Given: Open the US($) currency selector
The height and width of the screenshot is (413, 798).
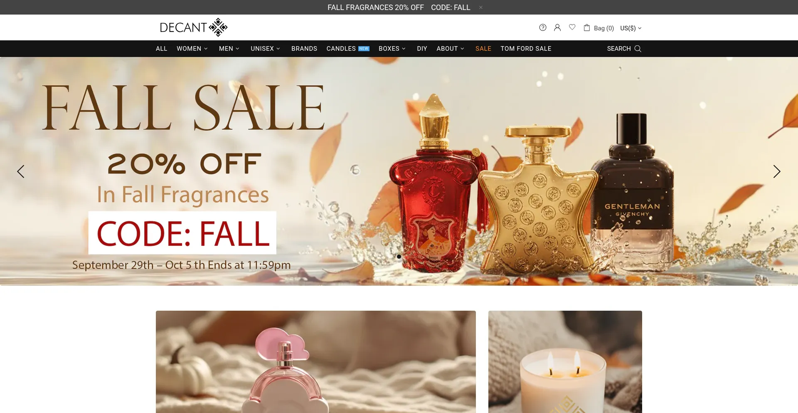Looking at the screenshot, I should (x=631, y=28).
